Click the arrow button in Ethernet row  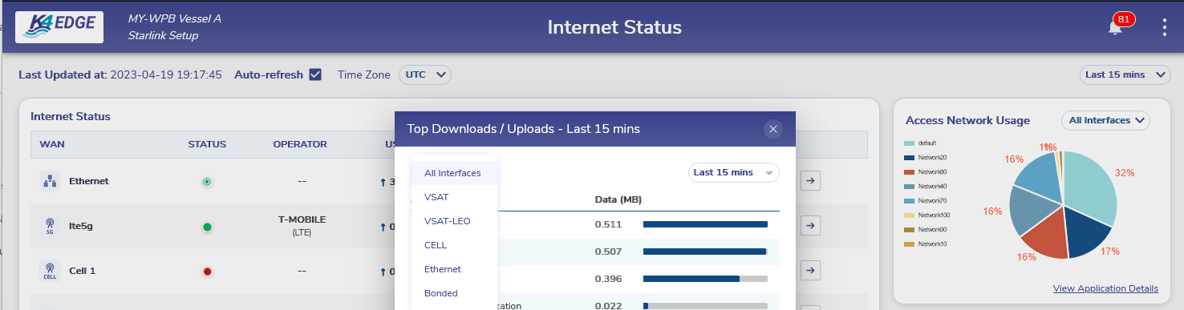pyautogui.click(x=811, y=181)
